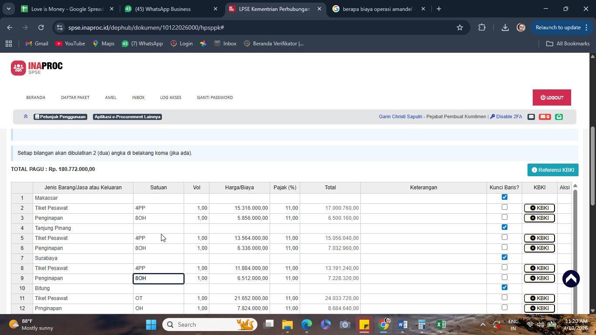Uncheck Kunci Baris for Makassar row
The width and height of the screenshot is (596, 335).
click(504, 197)
